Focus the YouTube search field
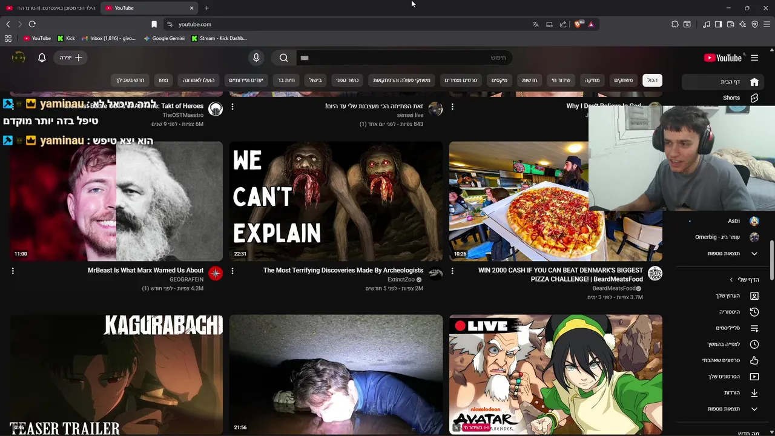Image resolution: width=775 pixels, height=436 pixels. click(x=404, y=58)
